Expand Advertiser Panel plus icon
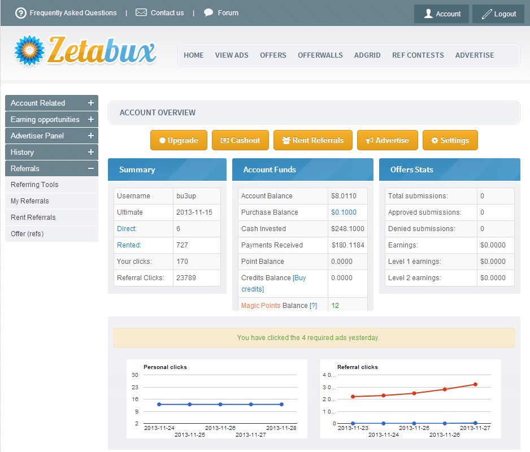The height and width of the screenshot is (452, 530). tap(91, 136)
